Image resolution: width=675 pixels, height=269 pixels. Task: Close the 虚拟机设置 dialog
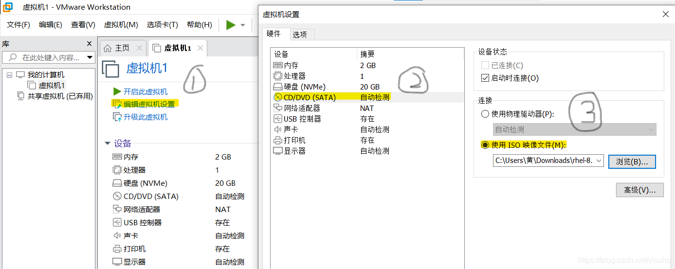pos(666,15)
